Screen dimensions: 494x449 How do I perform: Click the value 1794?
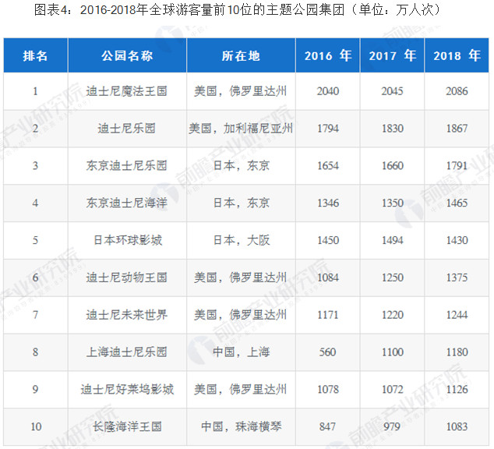328,129
